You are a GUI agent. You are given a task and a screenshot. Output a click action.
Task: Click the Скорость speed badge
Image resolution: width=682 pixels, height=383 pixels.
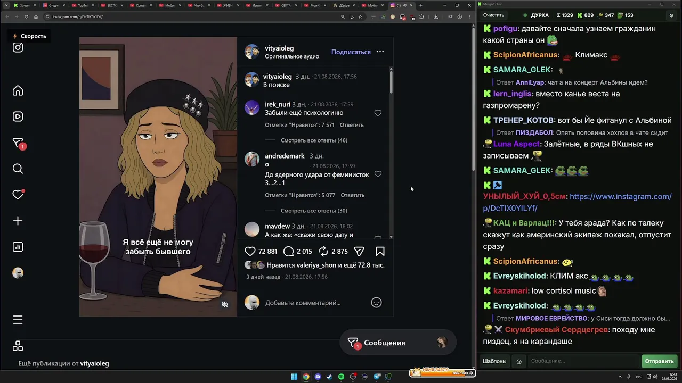(x=30, y=36)
